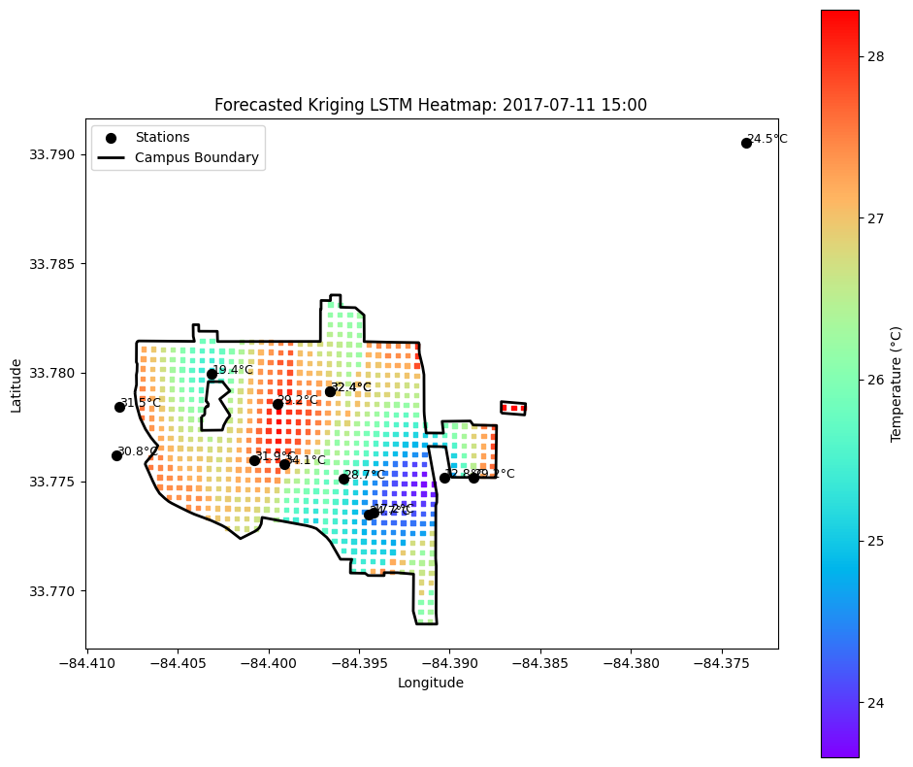Screen dimensions: 913x767
Task: Click the black dot in the Stations legend entry
Action: [111, 138]
